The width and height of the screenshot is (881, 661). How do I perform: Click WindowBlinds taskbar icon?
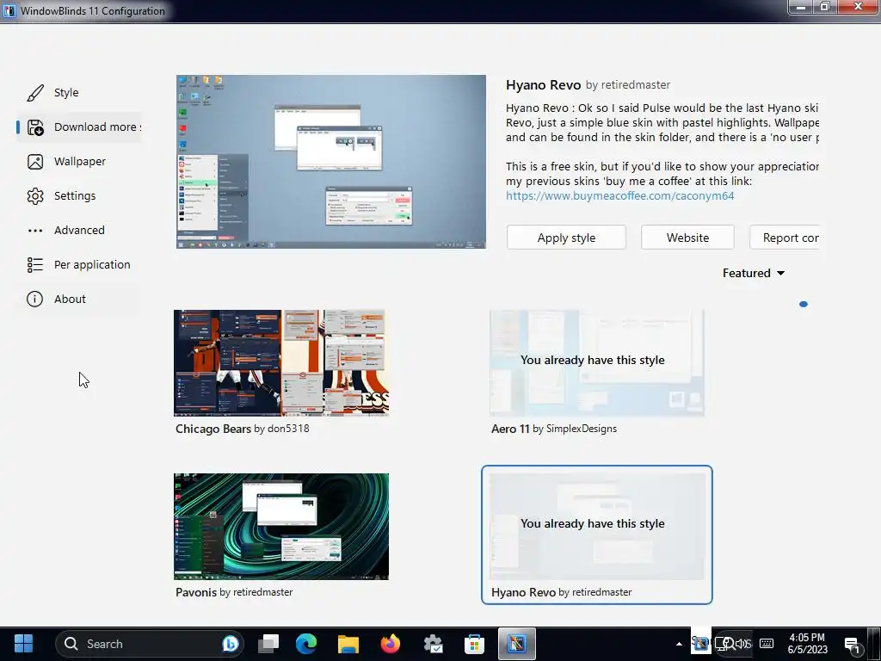517,644
